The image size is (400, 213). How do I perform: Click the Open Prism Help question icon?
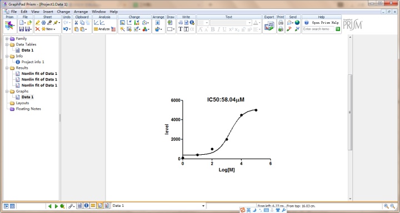(x=306, y=23)
